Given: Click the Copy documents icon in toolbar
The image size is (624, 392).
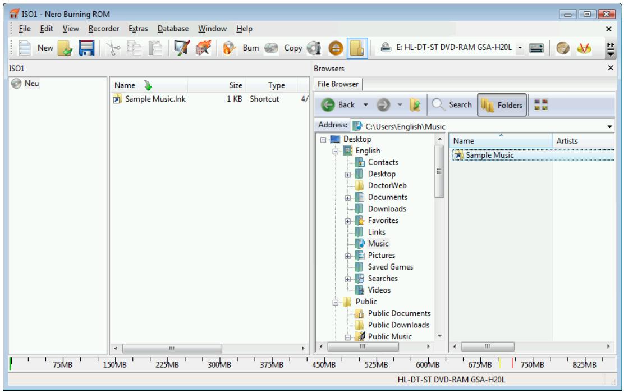Looking at the screenshot, I should [134, 48].
